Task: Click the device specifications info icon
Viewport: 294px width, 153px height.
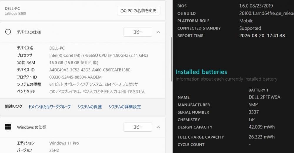Action: (8, 32)
